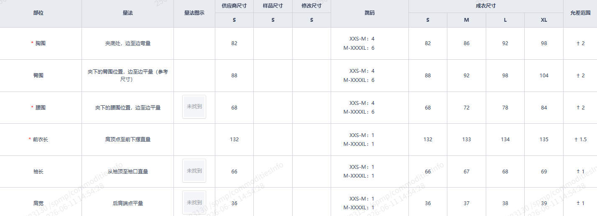Click the L size value 78 for 腰围

point(505,108)
